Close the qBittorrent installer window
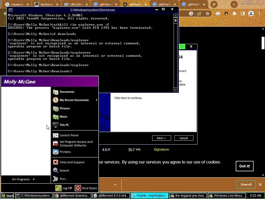The image size is (265, 199). [191, 46]
